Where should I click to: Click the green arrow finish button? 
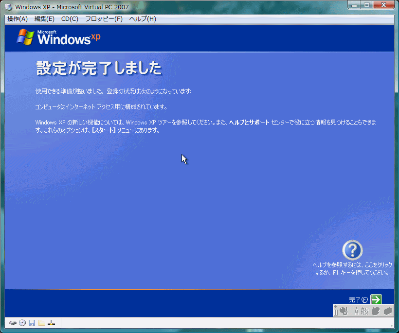tap(376, 299)
